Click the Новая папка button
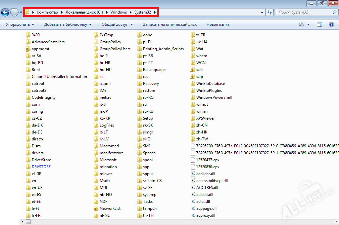The height and width of the screenshot is (225, 339). click(218, 24)
